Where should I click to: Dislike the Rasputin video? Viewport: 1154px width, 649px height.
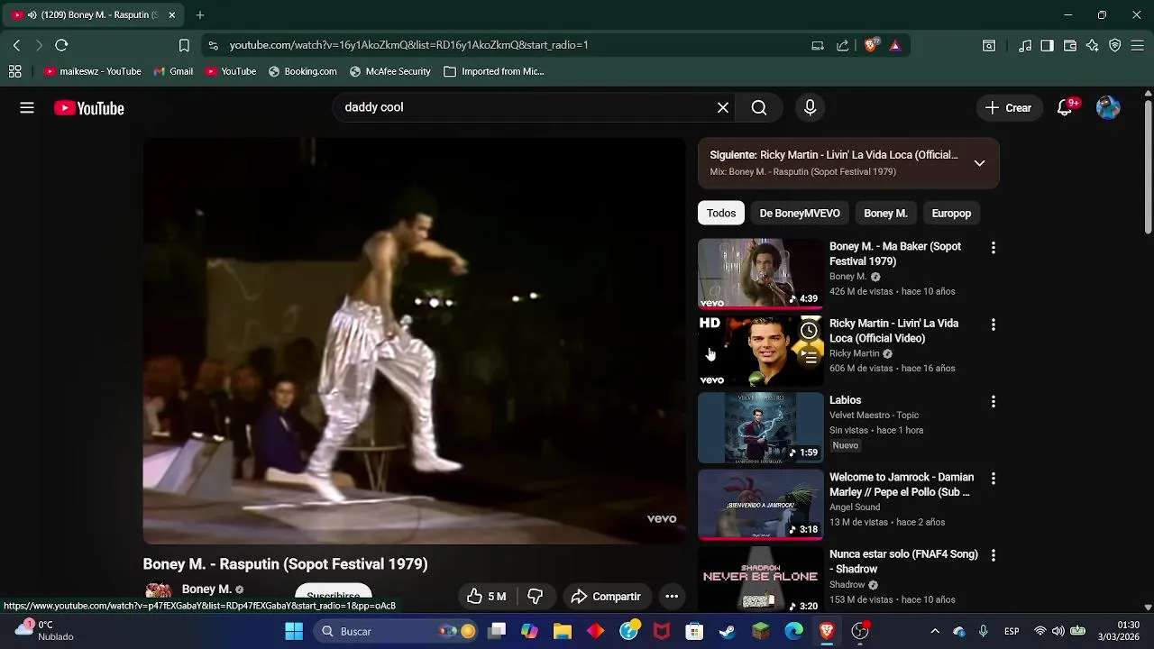(535, 596)
